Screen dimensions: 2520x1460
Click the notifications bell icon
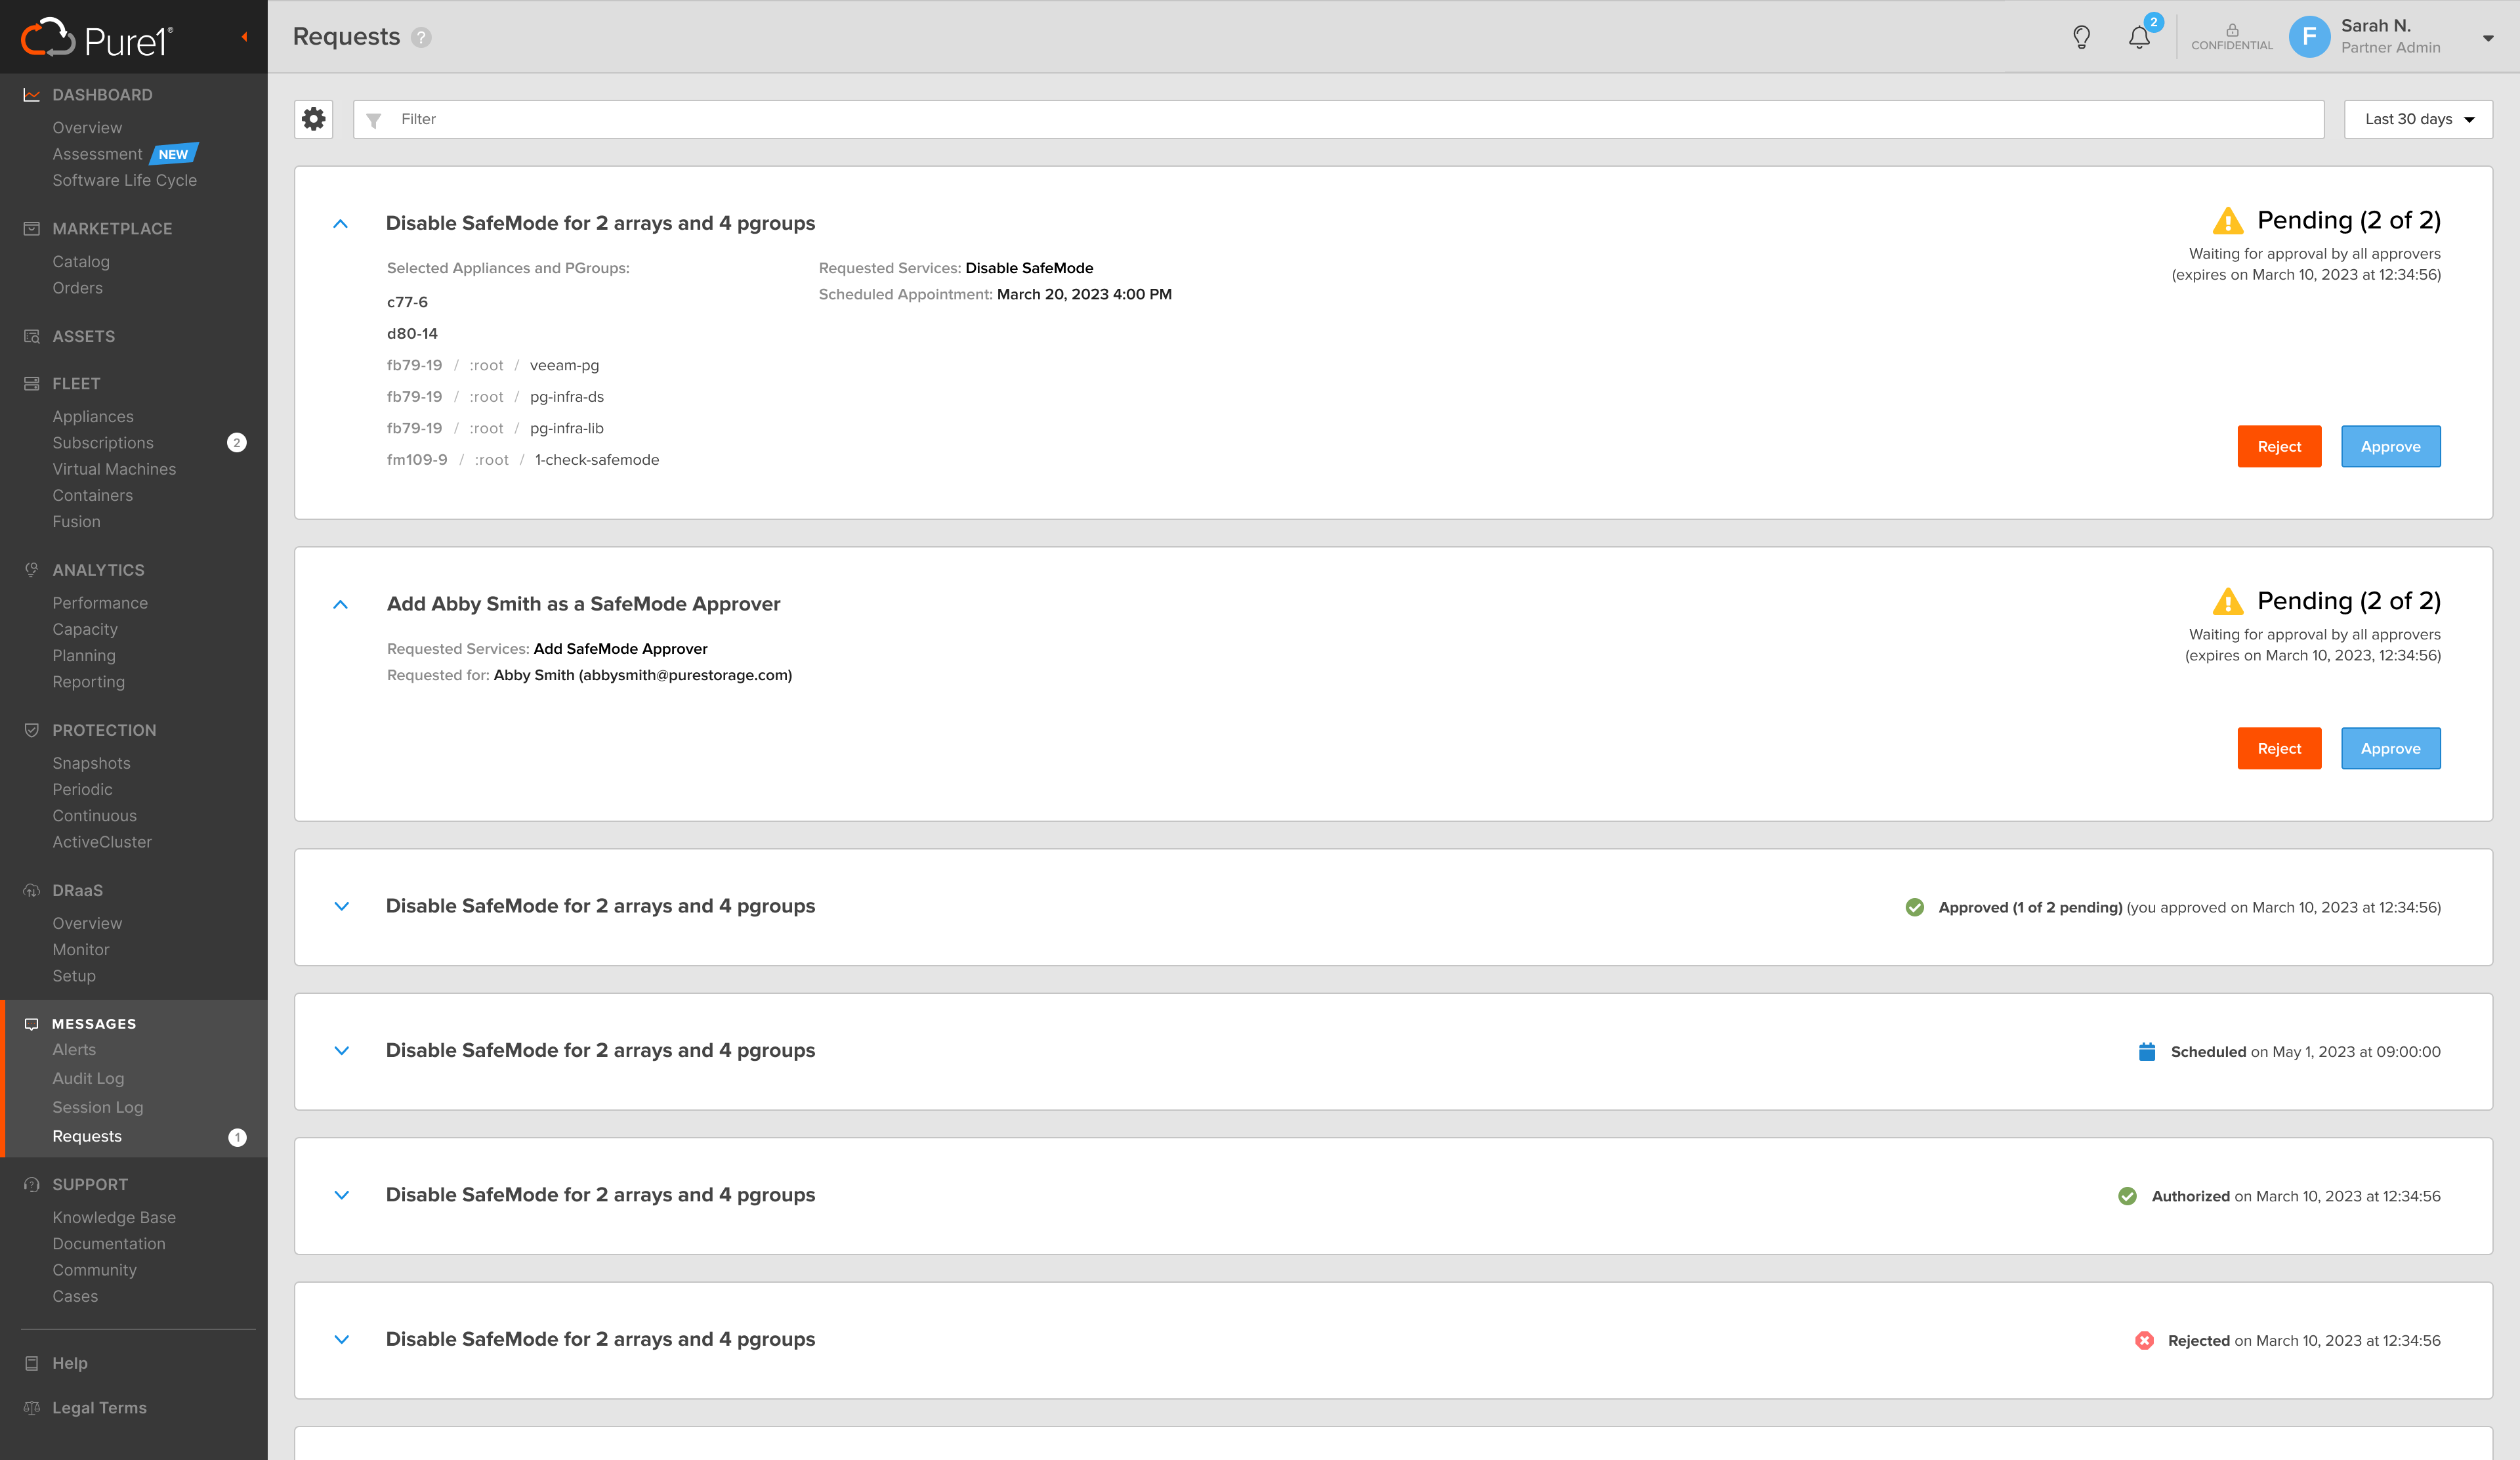click(2138, 38)
